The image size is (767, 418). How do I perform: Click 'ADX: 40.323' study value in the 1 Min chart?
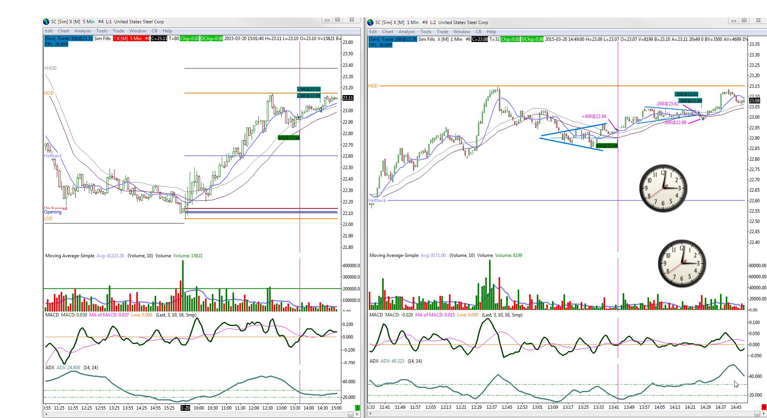[x=392, y=361]
